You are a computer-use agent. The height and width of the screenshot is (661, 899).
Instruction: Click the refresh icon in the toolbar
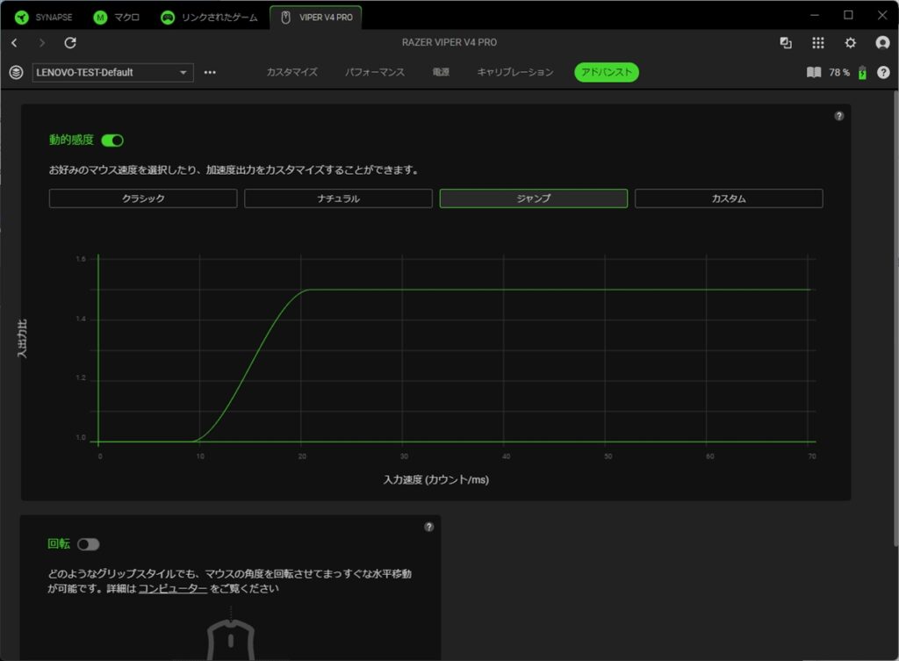[70, 43]
